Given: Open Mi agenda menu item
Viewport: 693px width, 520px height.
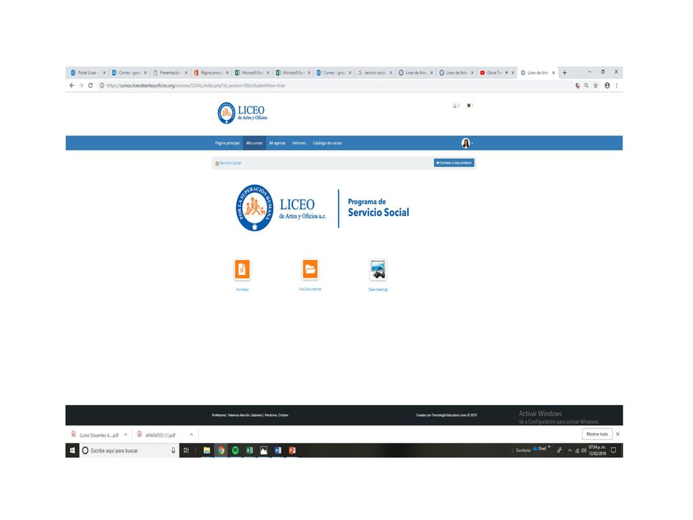Looking at the screenshot, I should pyautogui.click(x=277, y=144).
